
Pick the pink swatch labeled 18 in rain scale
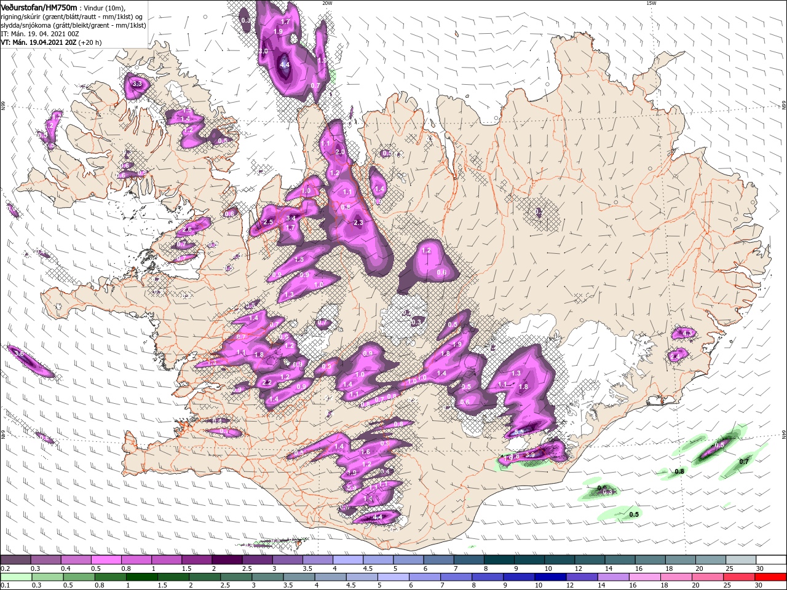pos(676,577)
